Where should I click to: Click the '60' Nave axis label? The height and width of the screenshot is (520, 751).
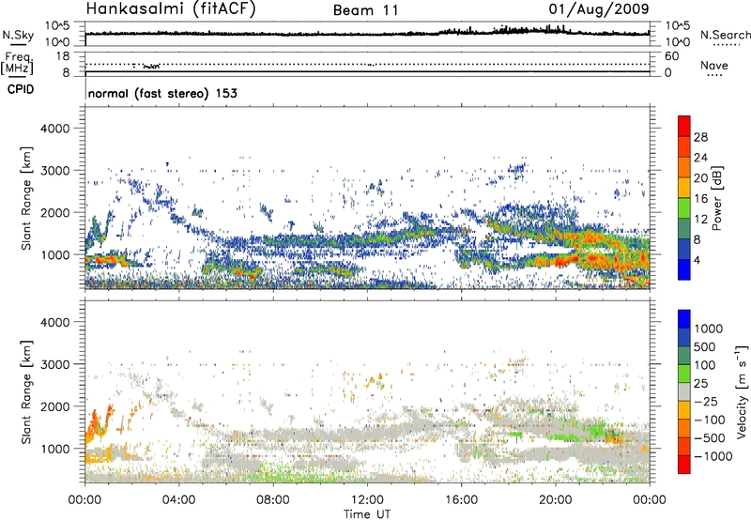point(671,56)
